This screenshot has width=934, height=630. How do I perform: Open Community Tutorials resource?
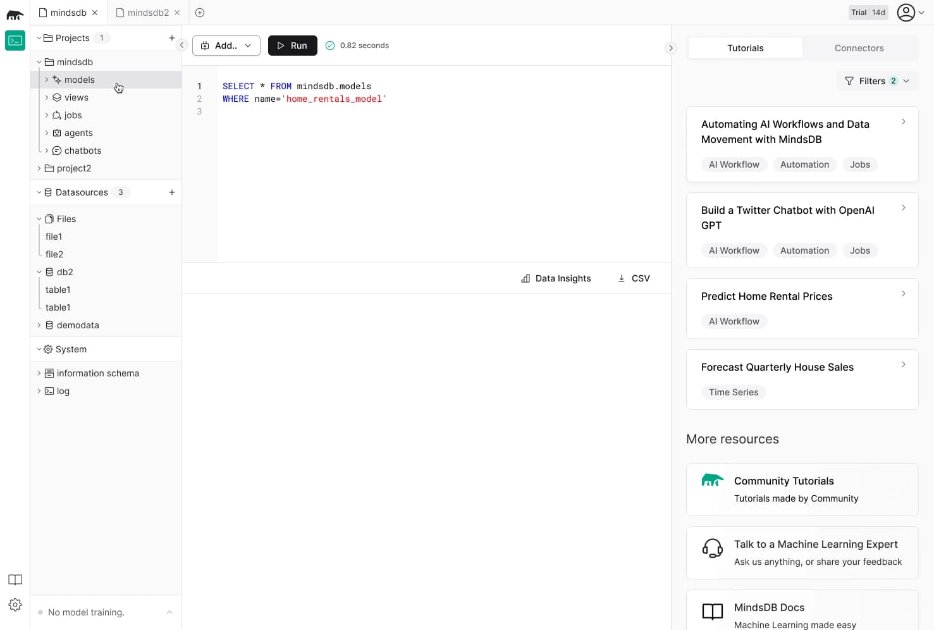coord(802,490)
